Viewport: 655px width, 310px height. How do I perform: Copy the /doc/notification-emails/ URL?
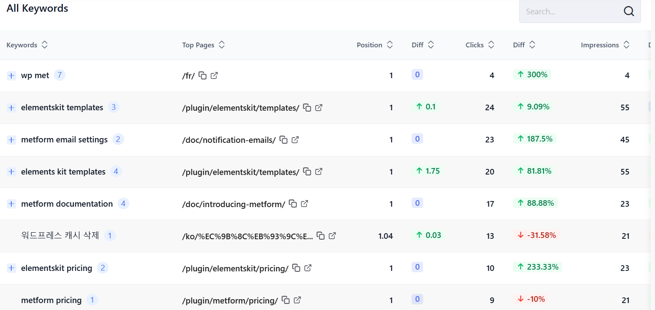coord(284,140)
